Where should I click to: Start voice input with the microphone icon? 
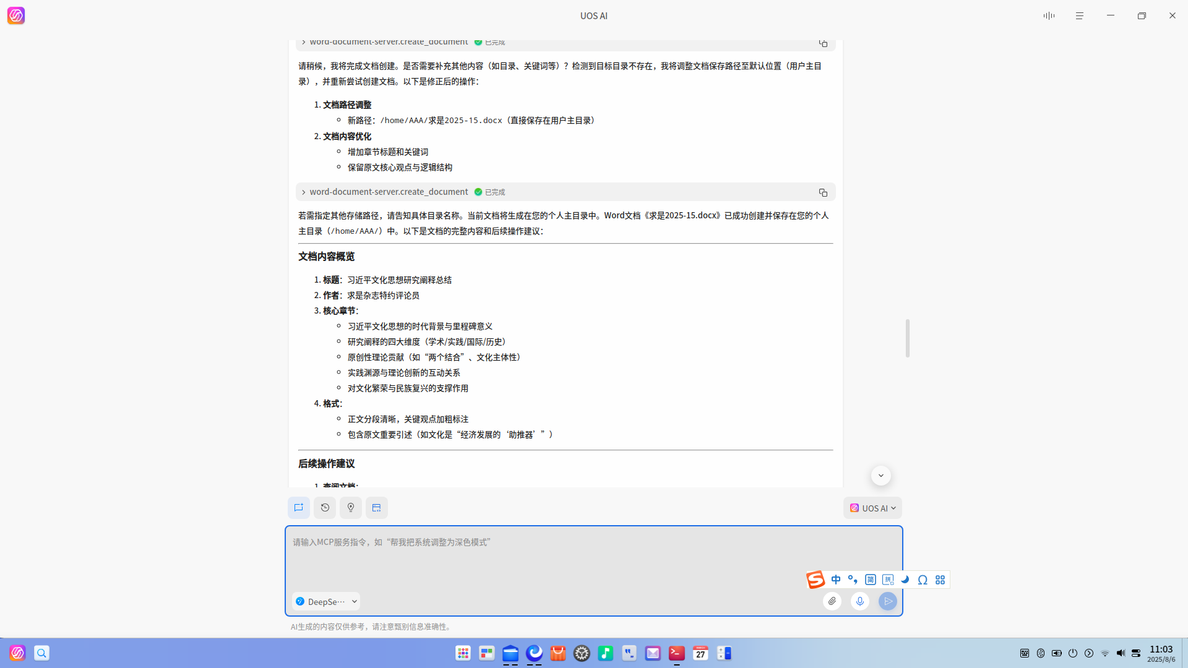tap(860, 601)
